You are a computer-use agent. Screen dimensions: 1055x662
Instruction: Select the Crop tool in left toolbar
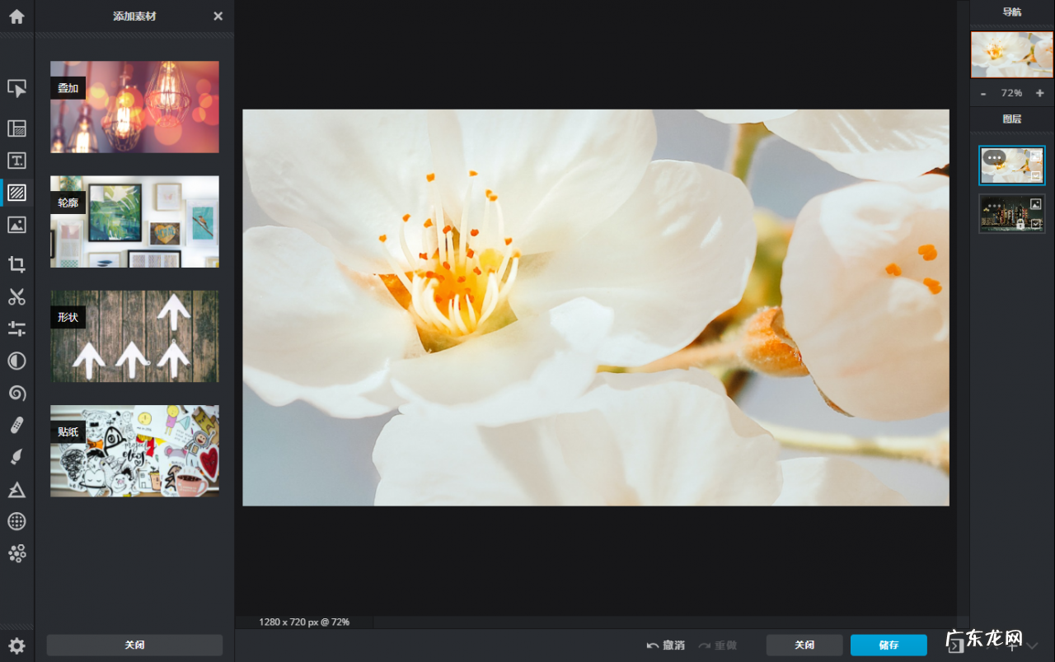[16, 264]
